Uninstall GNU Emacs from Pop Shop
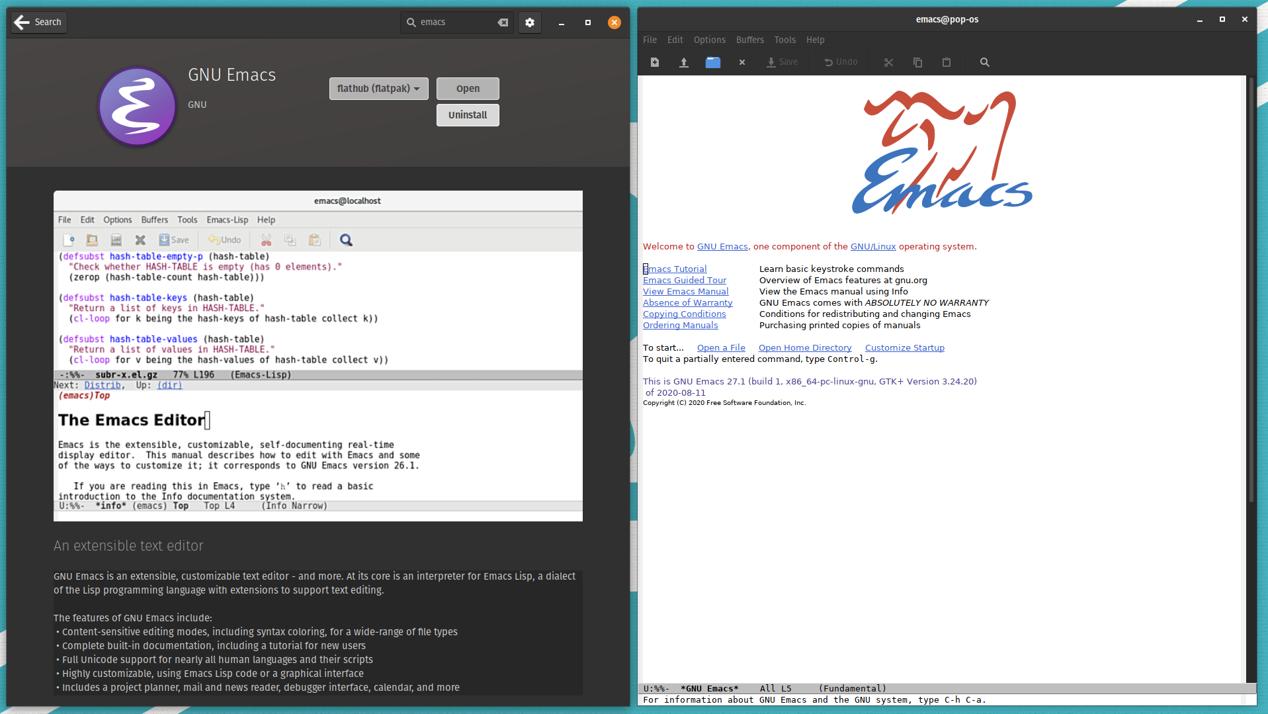Viewport: 1268px width, 714px height. [467, 114]
